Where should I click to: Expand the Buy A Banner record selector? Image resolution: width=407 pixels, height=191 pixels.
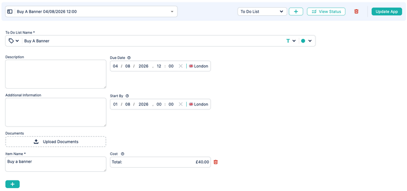pos(91,12)
